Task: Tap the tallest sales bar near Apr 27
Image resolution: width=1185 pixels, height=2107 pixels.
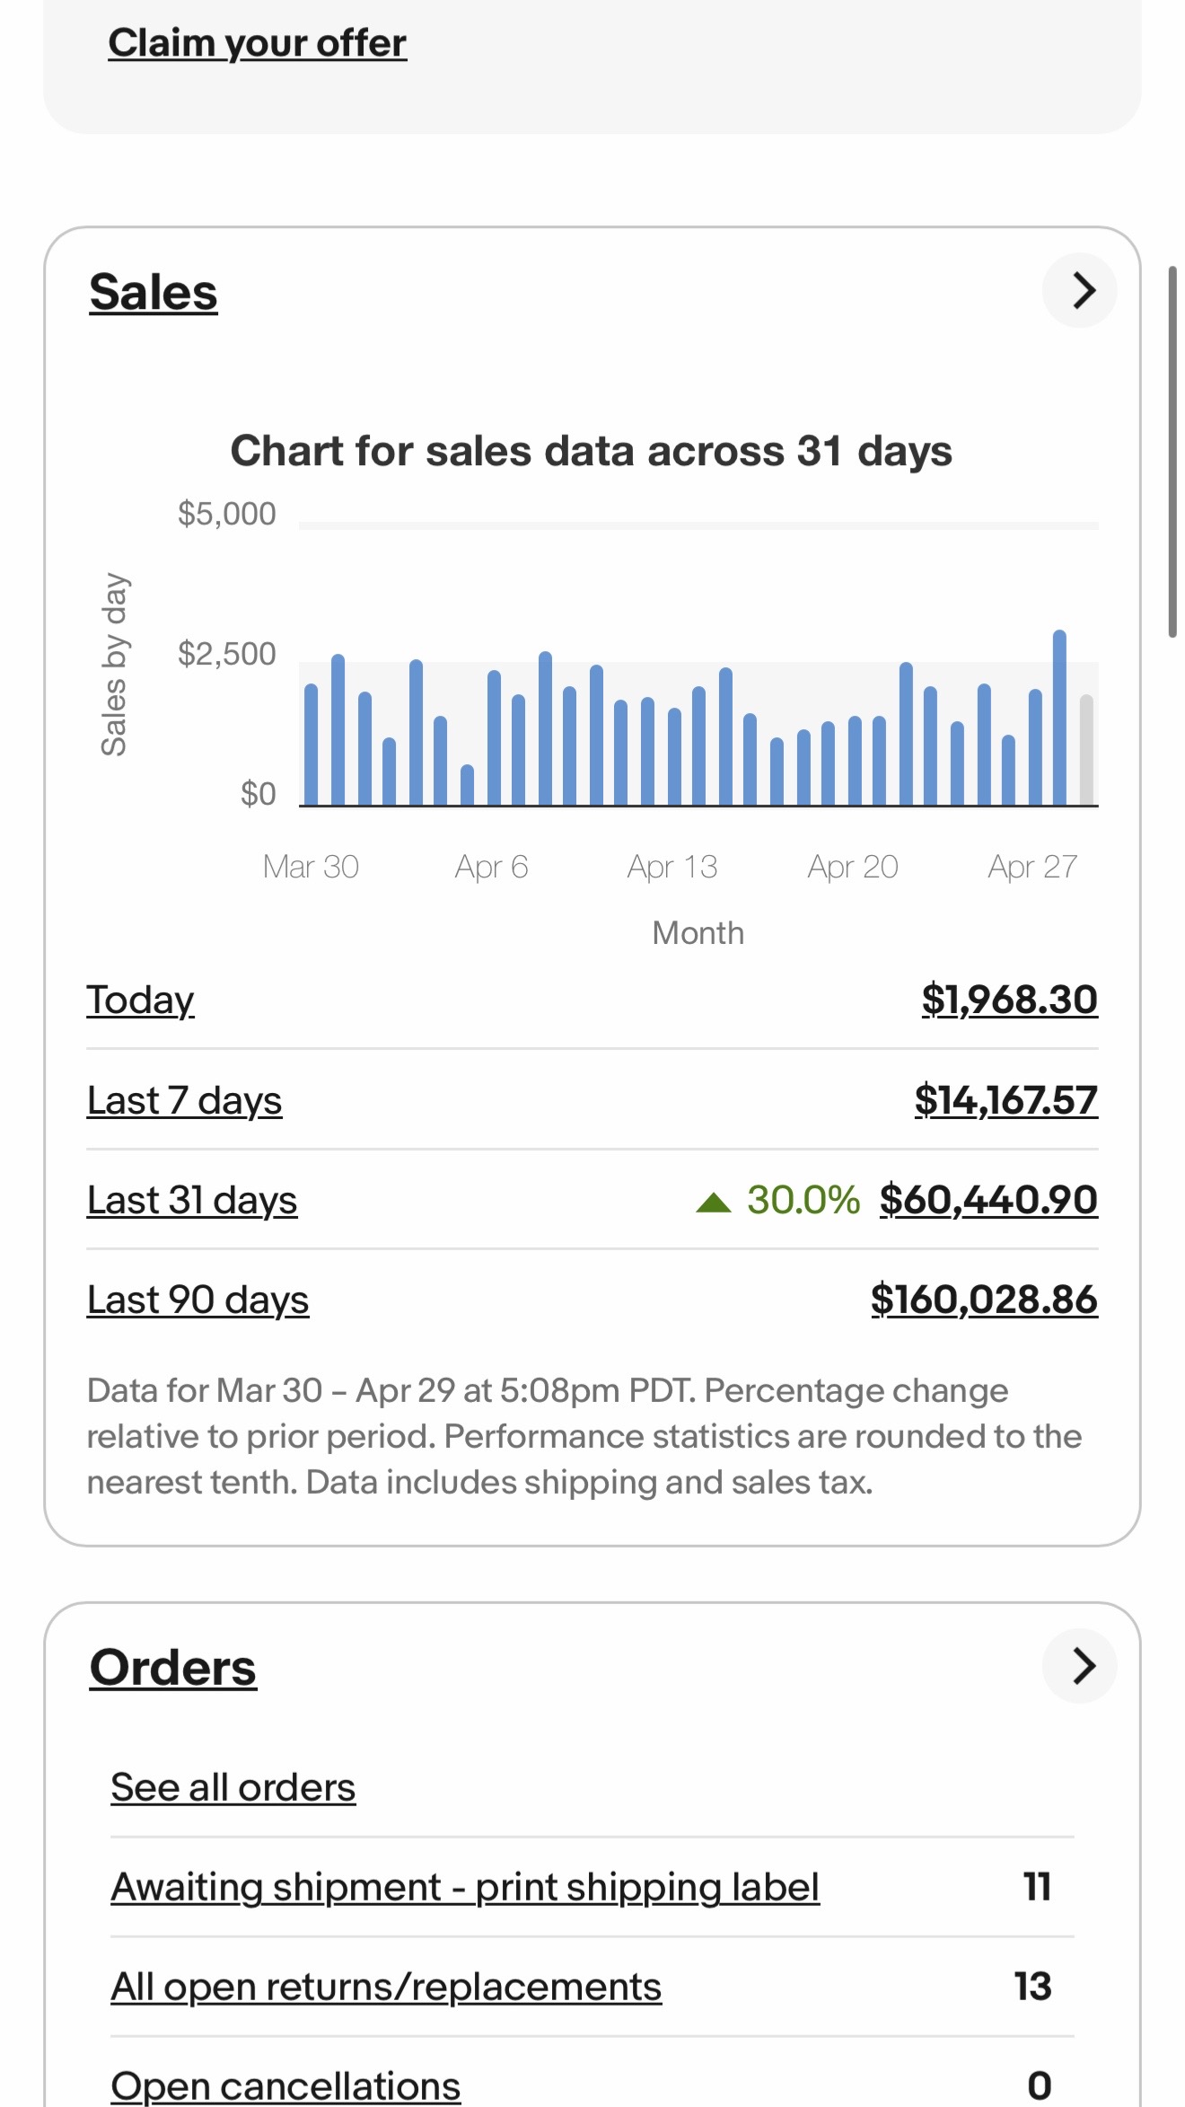Action: (x=1059, y=718)
